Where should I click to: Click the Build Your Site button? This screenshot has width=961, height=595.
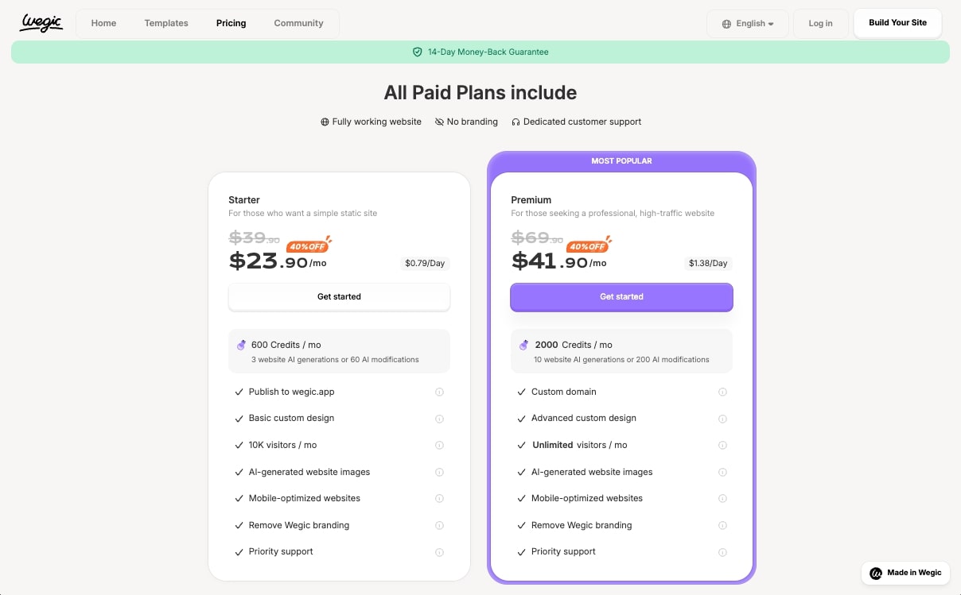tap(897, 23)
